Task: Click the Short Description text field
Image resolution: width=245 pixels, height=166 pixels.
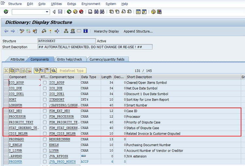Action: [x=95, y=47]
